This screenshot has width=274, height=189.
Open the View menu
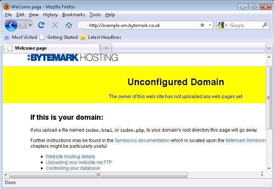tap(33, 15)
